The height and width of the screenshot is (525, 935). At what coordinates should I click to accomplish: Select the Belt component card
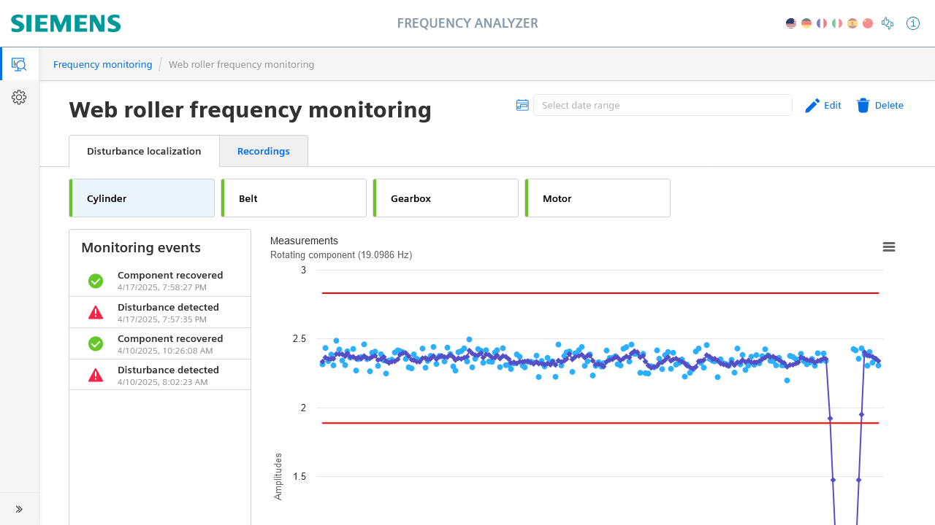pos(294,198)
